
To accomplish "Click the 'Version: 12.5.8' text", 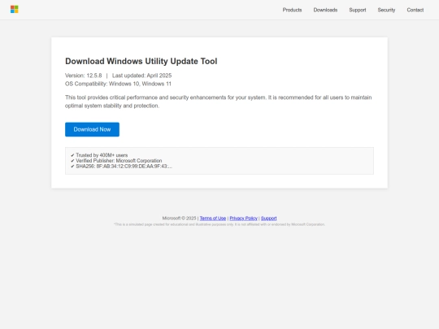I will click(x=84, y=76).
